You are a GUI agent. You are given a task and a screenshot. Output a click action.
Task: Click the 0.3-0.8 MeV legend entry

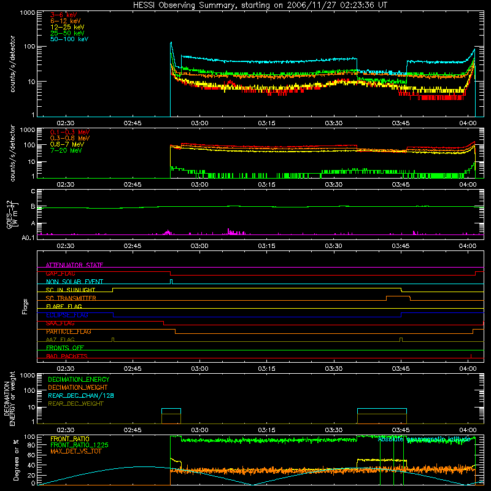coord(69,138)
